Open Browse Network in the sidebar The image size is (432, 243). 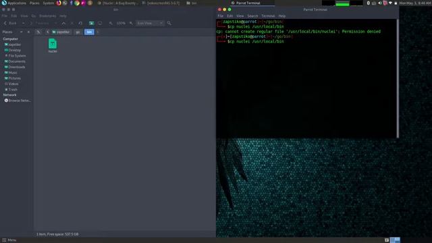pos(18,101)
